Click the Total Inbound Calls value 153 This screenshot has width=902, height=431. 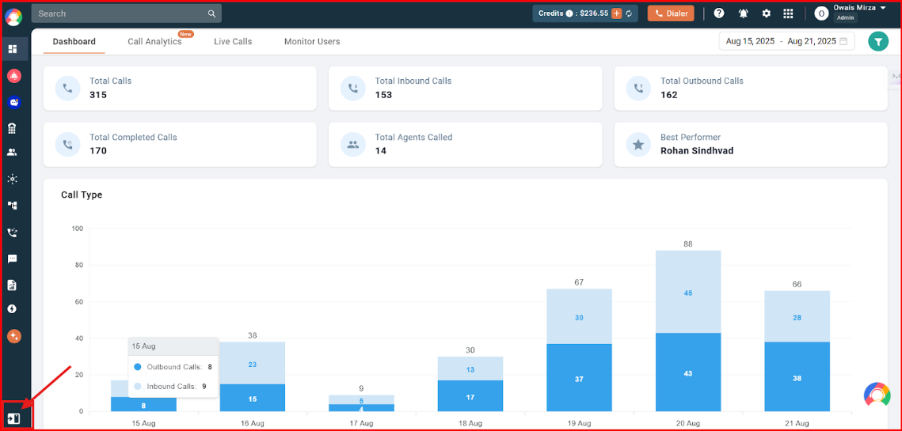[384, 95]
